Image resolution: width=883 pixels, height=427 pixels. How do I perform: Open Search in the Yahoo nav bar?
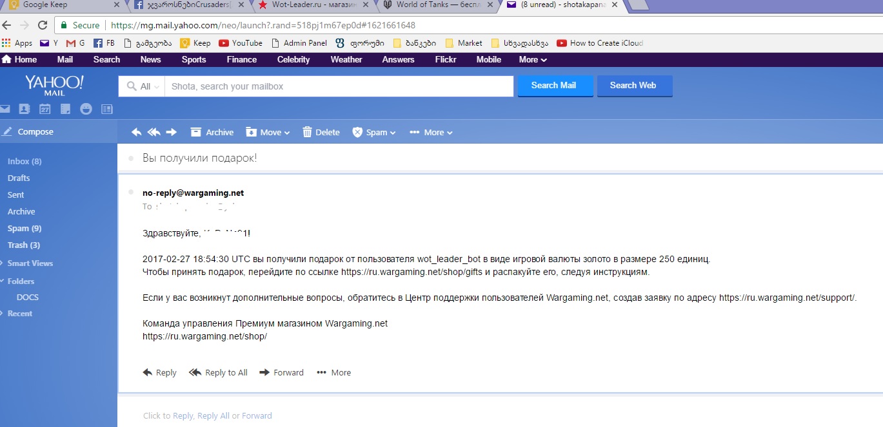pos(106,59)
